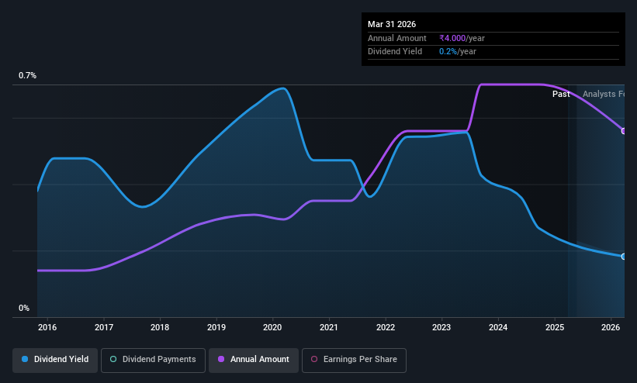Click the 0.7% y-axis label

click(x=27, y=75)
